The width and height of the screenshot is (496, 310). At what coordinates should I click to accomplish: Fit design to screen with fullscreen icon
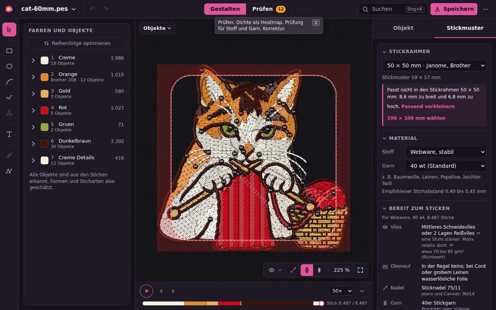point(360,270)
